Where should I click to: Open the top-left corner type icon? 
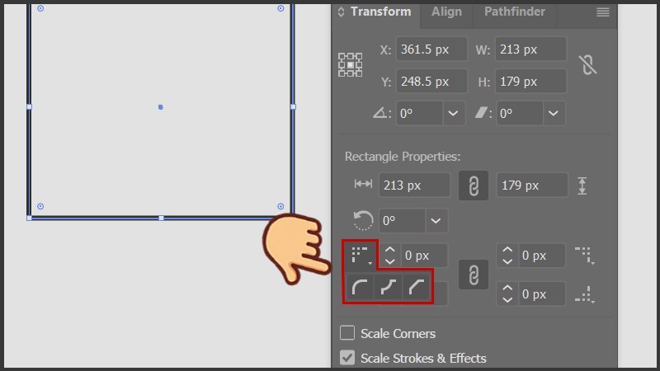361,255
